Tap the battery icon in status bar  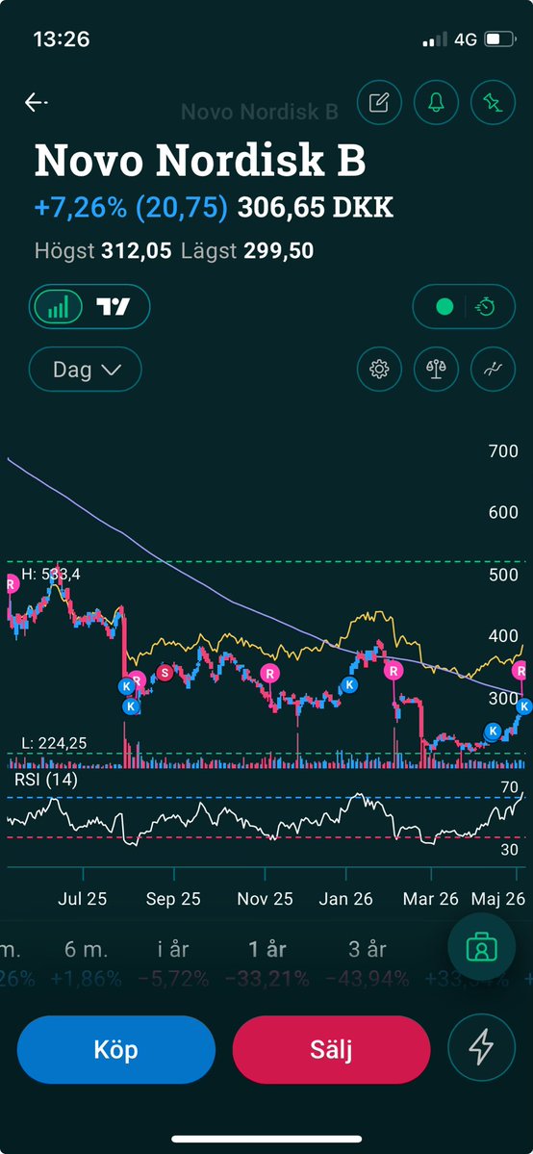tap(500, 39)
